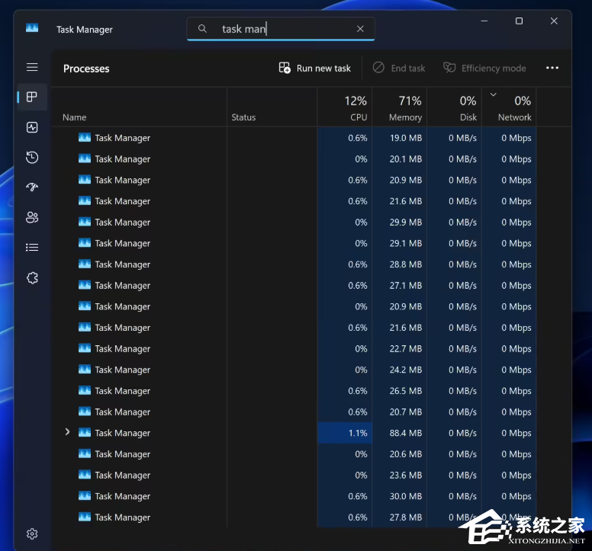Click Efficiency mode button
The width and height of the screenshot is (592, 551).
pos(484,69)
